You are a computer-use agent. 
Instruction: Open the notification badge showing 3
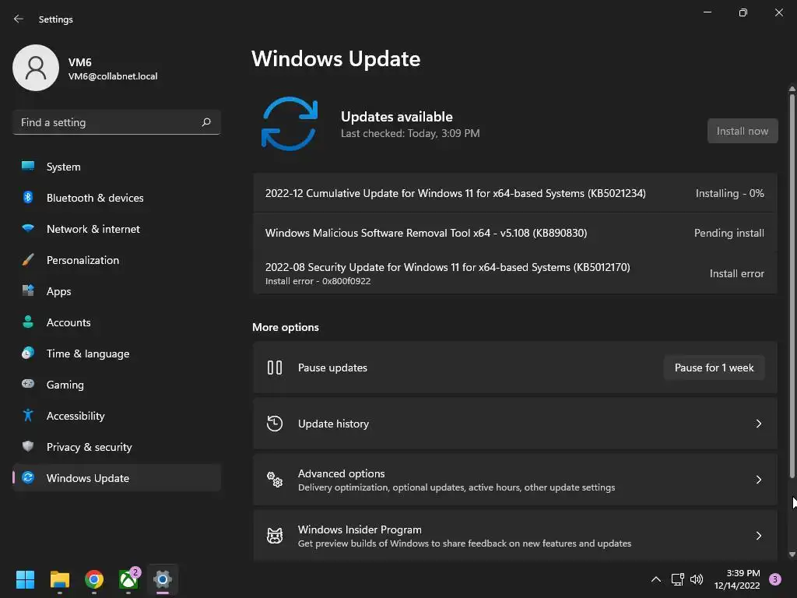775,579
